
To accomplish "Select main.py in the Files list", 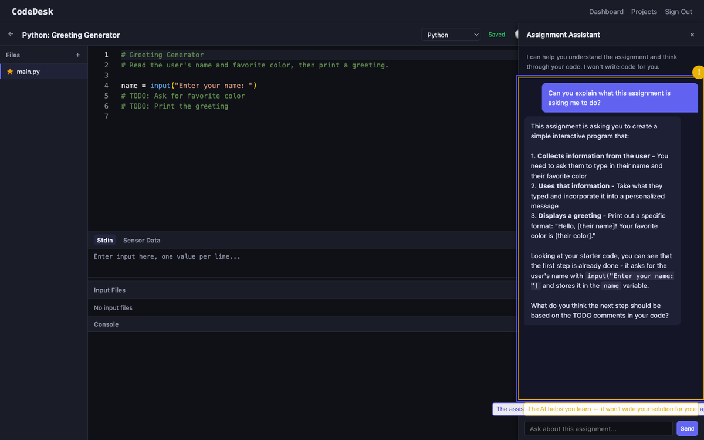I will tap(28, 72).
